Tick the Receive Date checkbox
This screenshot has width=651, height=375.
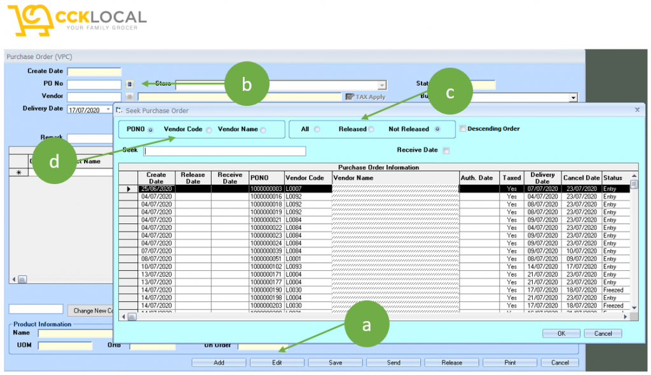pyautogui.click(x=446, y=150)
